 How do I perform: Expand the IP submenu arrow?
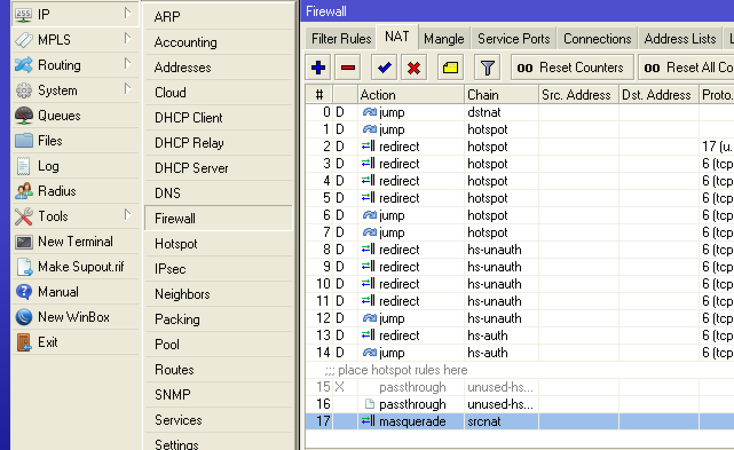[x=128, y=13]
